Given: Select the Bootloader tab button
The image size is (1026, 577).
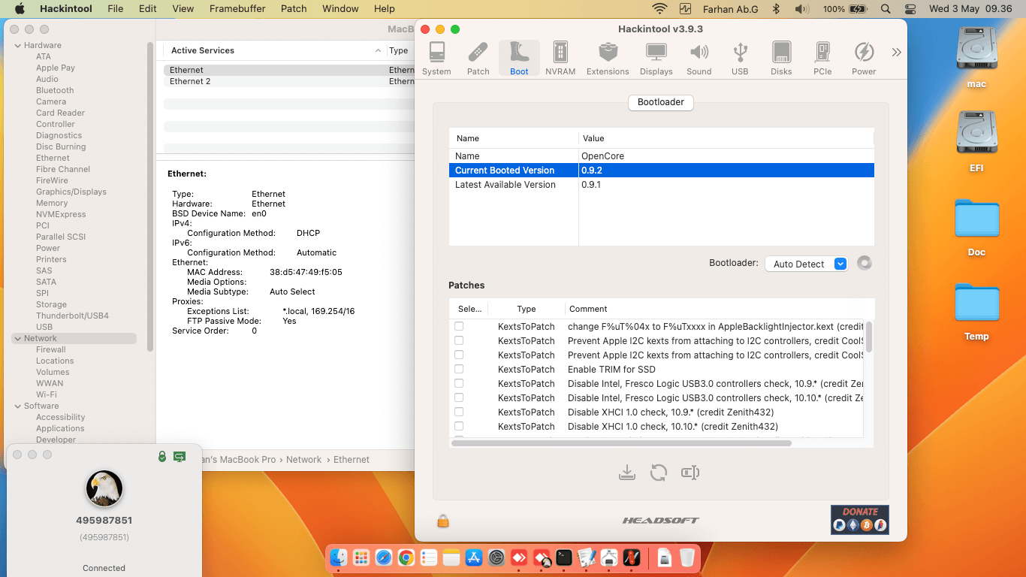Looking at the screenshot, I should [660, 102].
